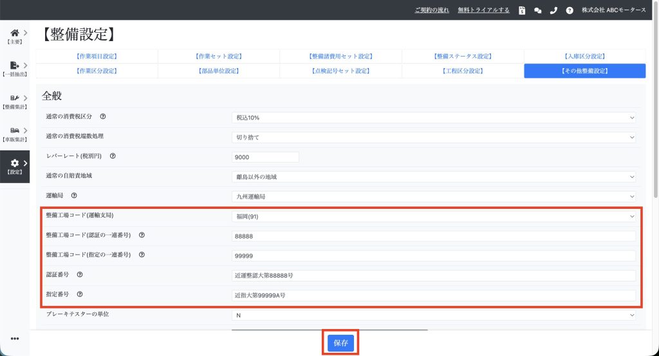Click help icon next to レバーレート(税別円)
This screenshot has height=356, width=659.
(113, 156)
